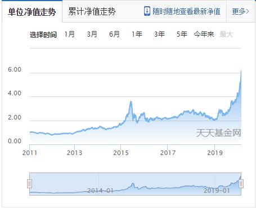Select 3年 time range
Screen dimensions: 256x208
pos(159,34)
